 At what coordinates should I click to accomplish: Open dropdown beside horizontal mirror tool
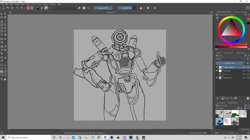144,8
